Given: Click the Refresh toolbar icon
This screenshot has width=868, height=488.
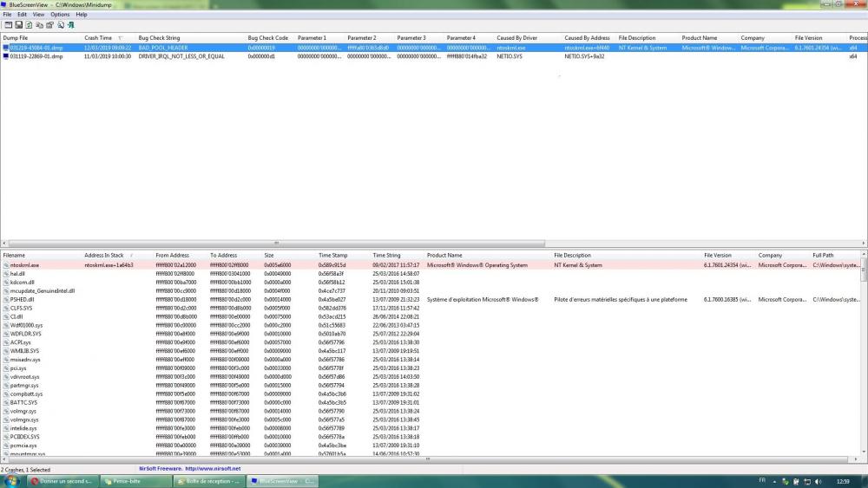Looking at the screenshot, I should pyautogui.click(x=29, y=25).
